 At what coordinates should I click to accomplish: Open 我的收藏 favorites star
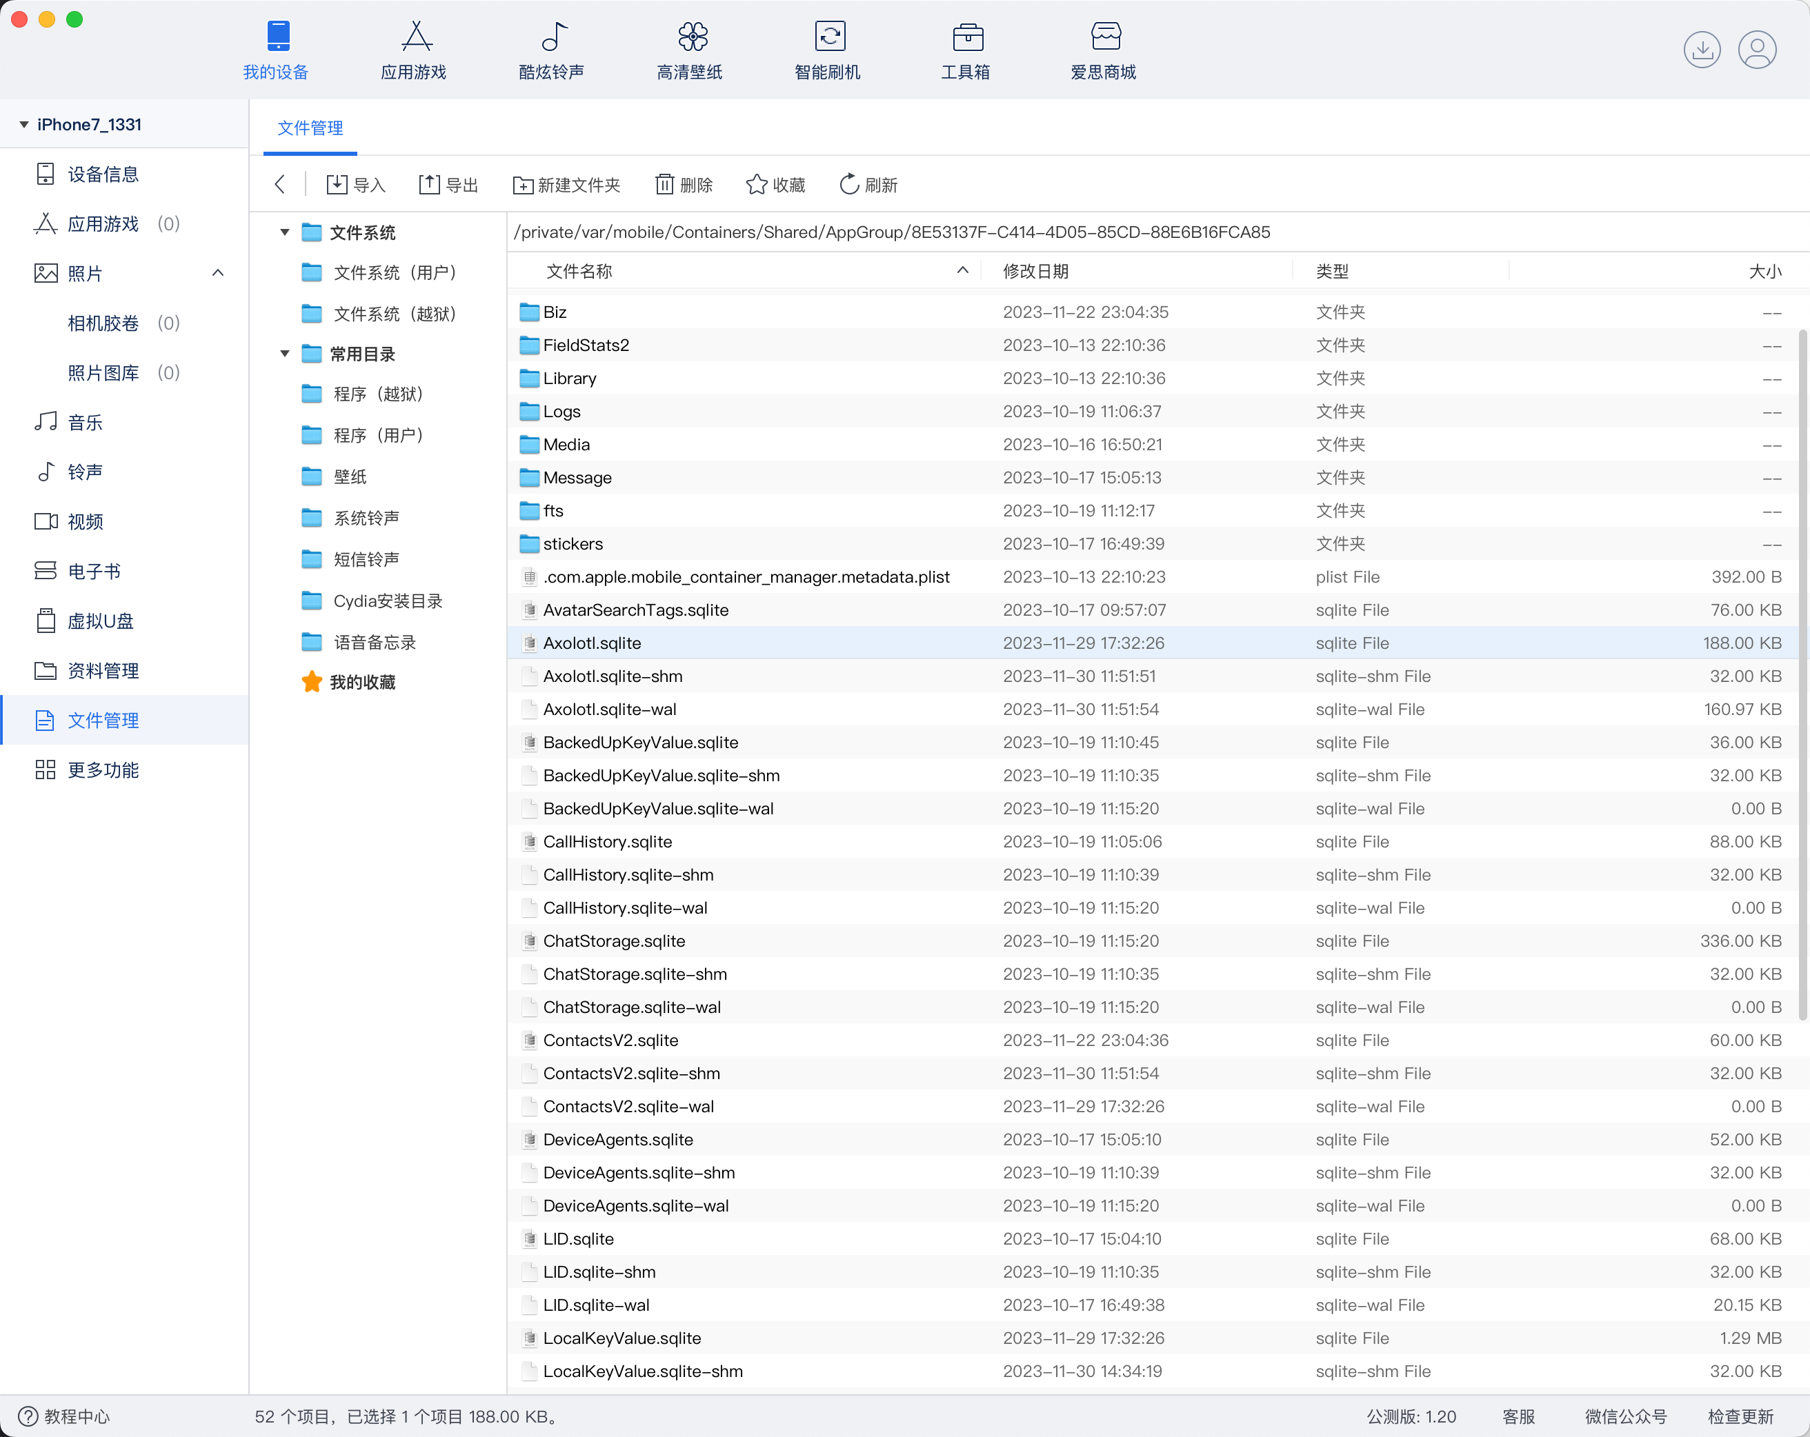[x=312, y=683]
